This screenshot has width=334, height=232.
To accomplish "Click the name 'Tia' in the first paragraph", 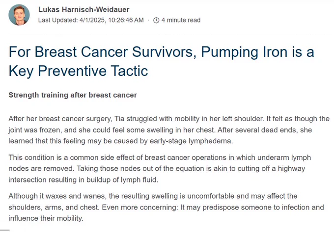I will pos(119,119).
